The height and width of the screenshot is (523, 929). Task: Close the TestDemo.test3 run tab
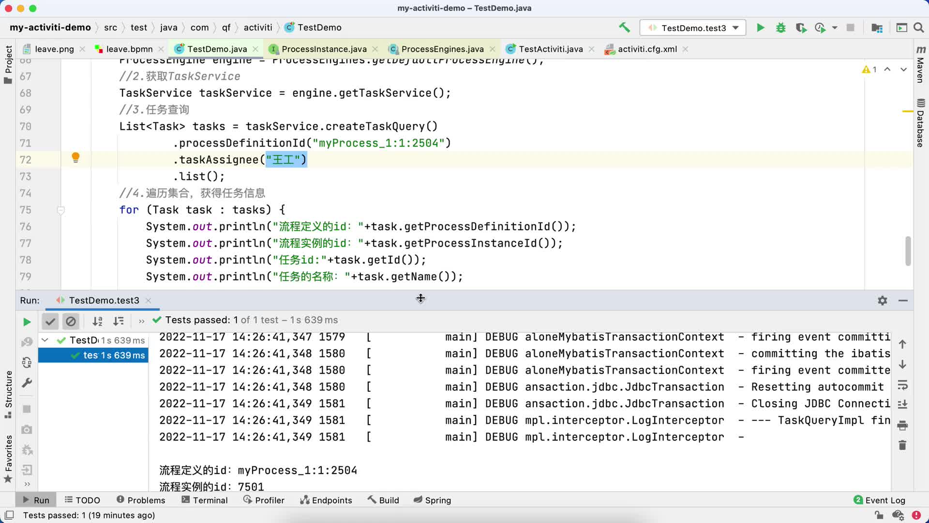pos(149,300)
